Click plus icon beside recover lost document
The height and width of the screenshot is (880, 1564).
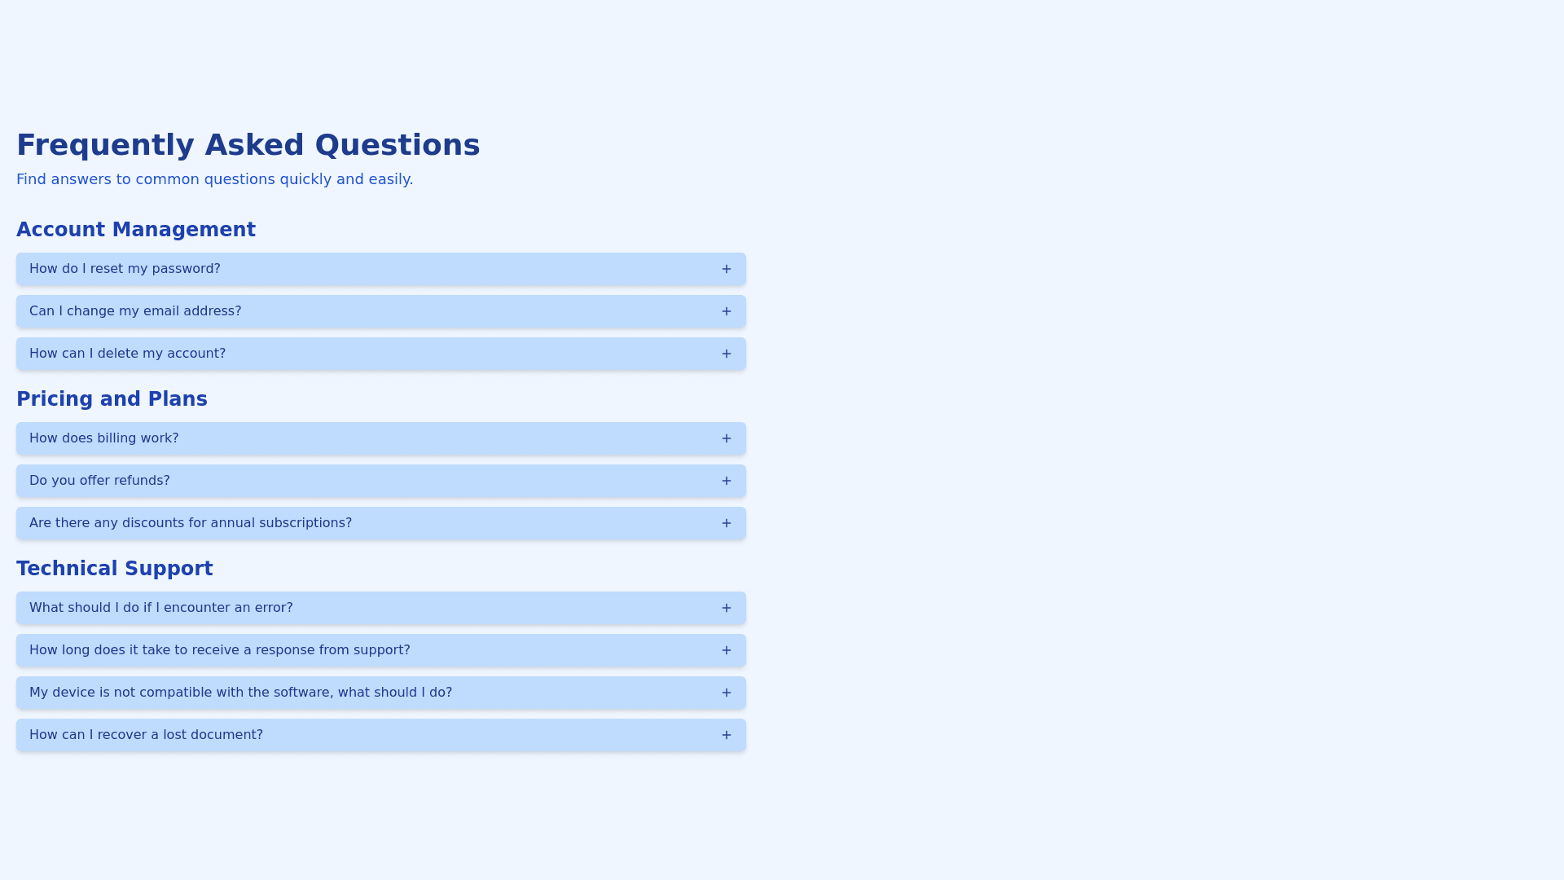click(x=726, y=735)
